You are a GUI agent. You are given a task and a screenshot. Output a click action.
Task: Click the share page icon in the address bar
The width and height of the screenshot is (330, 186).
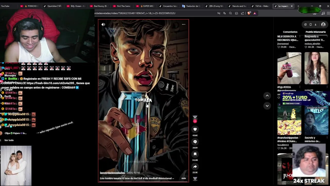coord(242,13)
